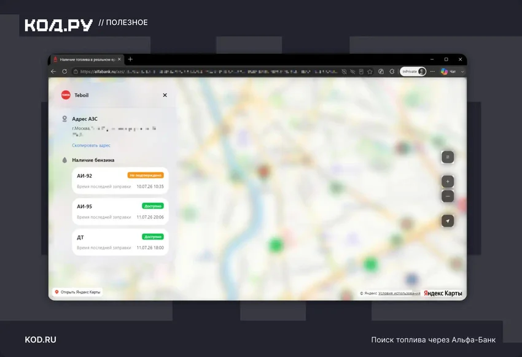Close the Наличие топлива tab
522x357 pixels.
[x=119, y=60]
